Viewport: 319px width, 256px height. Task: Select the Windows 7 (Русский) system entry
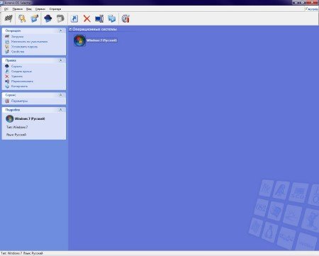point(96,40)
